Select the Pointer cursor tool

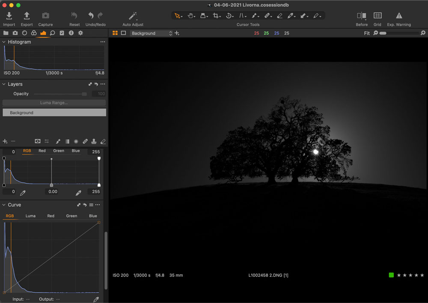click(x=178, y=16)
